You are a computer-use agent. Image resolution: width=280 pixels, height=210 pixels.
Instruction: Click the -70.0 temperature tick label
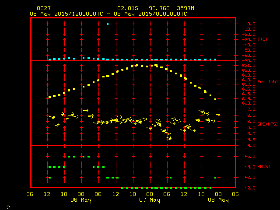tap(249, 61)
